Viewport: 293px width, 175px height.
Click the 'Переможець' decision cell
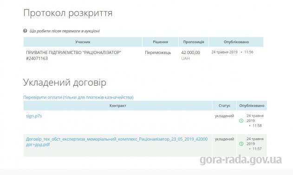158,53
